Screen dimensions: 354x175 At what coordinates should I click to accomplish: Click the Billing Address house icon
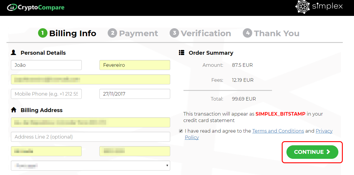[14, 110]
